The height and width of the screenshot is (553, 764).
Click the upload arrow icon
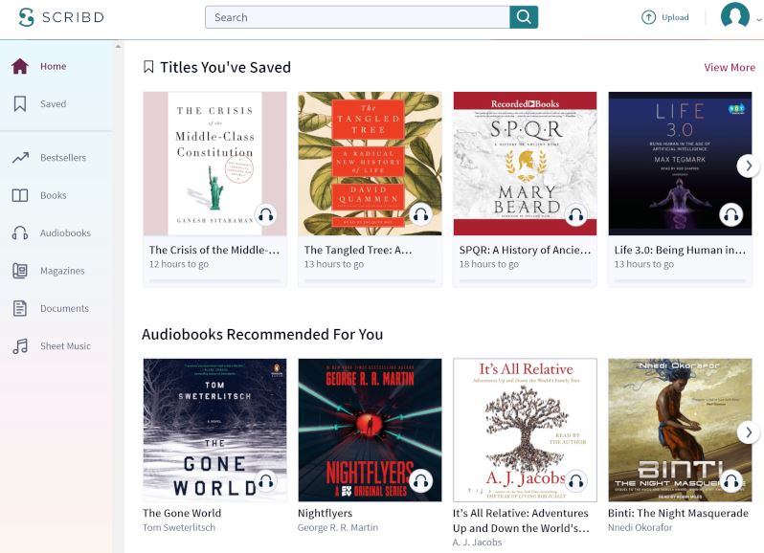coord(648,17)
